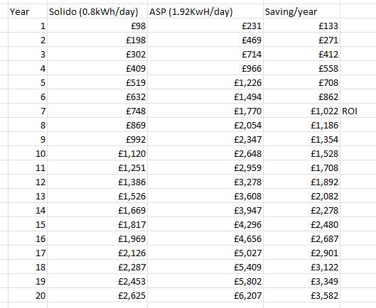This screenshot has width=376, height=308.
Task: Select the ASP value £6,207
Action: pyautogui.click(x=205, y=295)
